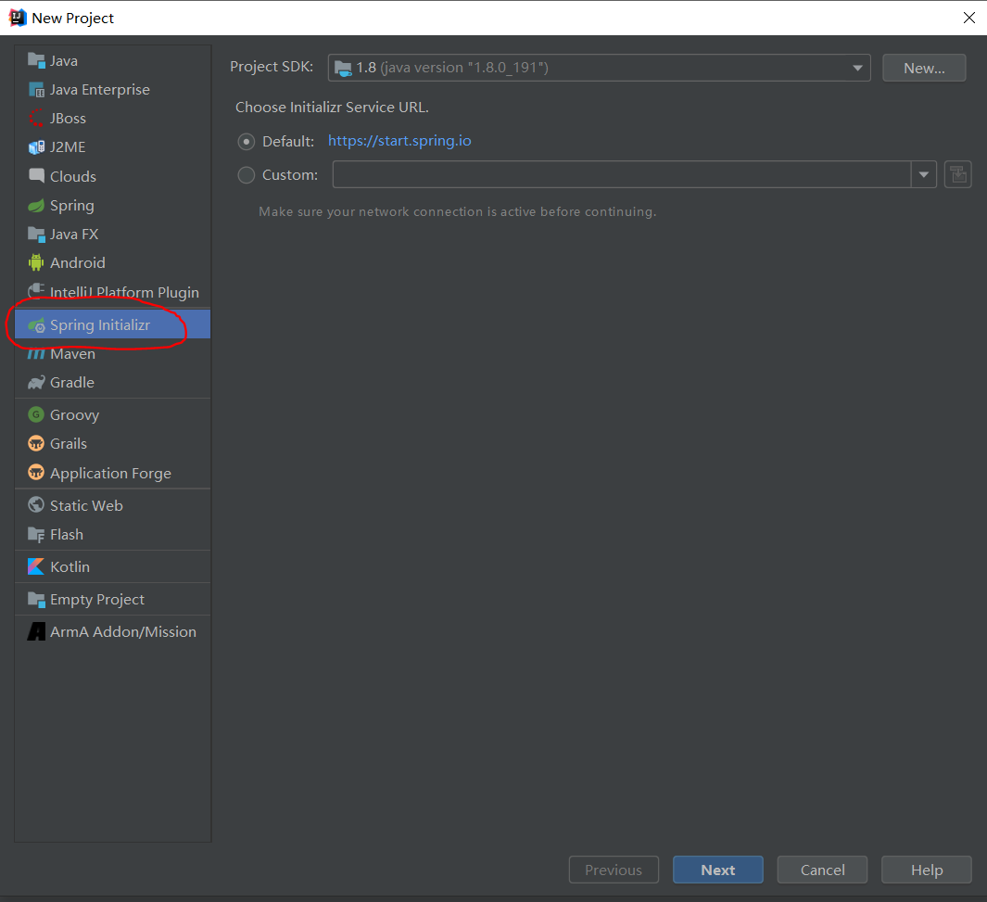The image size is (987, 902).
Task: Pick Static Web project type
Action: pos(113,505)
